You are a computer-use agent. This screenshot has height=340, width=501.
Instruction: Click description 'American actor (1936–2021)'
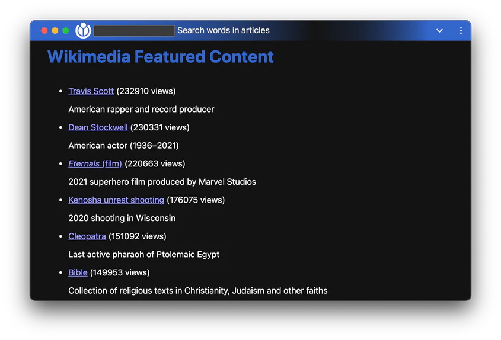(x=124, y=146)
